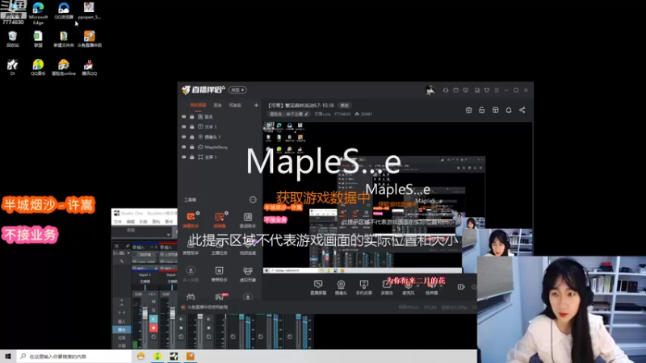Viewport: 646px width, 363px height.
Task: Open the 回收站 recycle bin icon
Action: (x=12, y=39)
